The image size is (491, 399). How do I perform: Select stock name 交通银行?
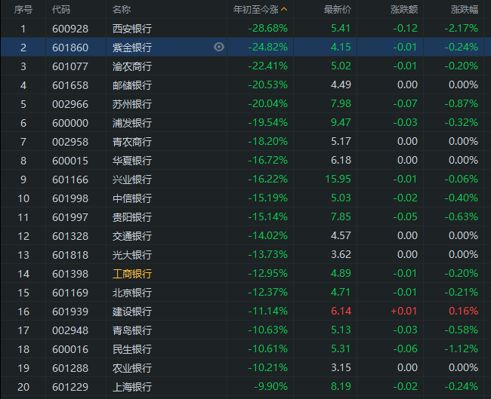click(132, 236)
